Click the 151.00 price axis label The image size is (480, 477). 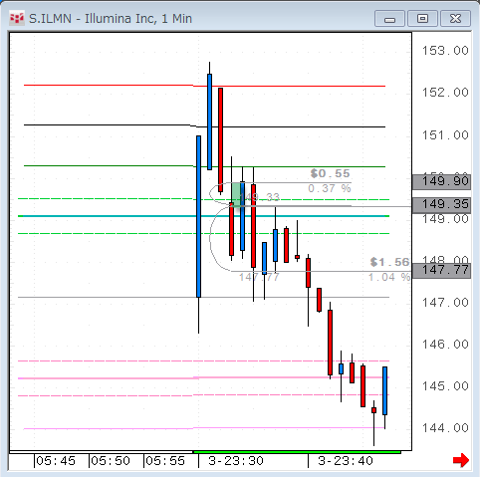pyautogui.click(x=445, y=135)
